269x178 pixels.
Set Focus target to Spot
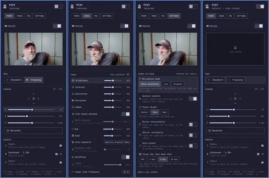[x=165, y=112]
